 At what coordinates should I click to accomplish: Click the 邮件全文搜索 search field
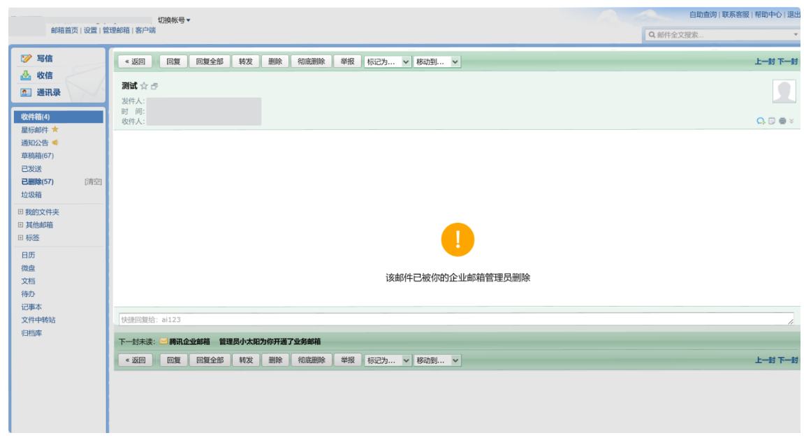[x=722, y=35]
